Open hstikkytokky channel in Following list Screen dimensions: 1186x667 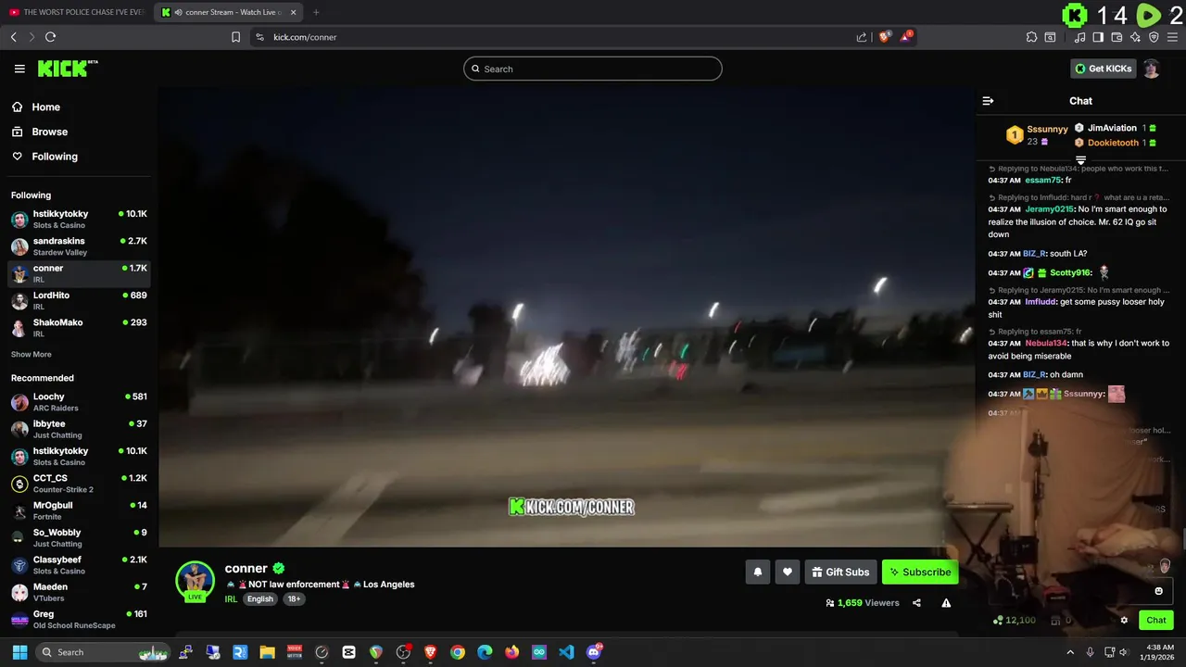pyautogui.click(x=79, y=220)
